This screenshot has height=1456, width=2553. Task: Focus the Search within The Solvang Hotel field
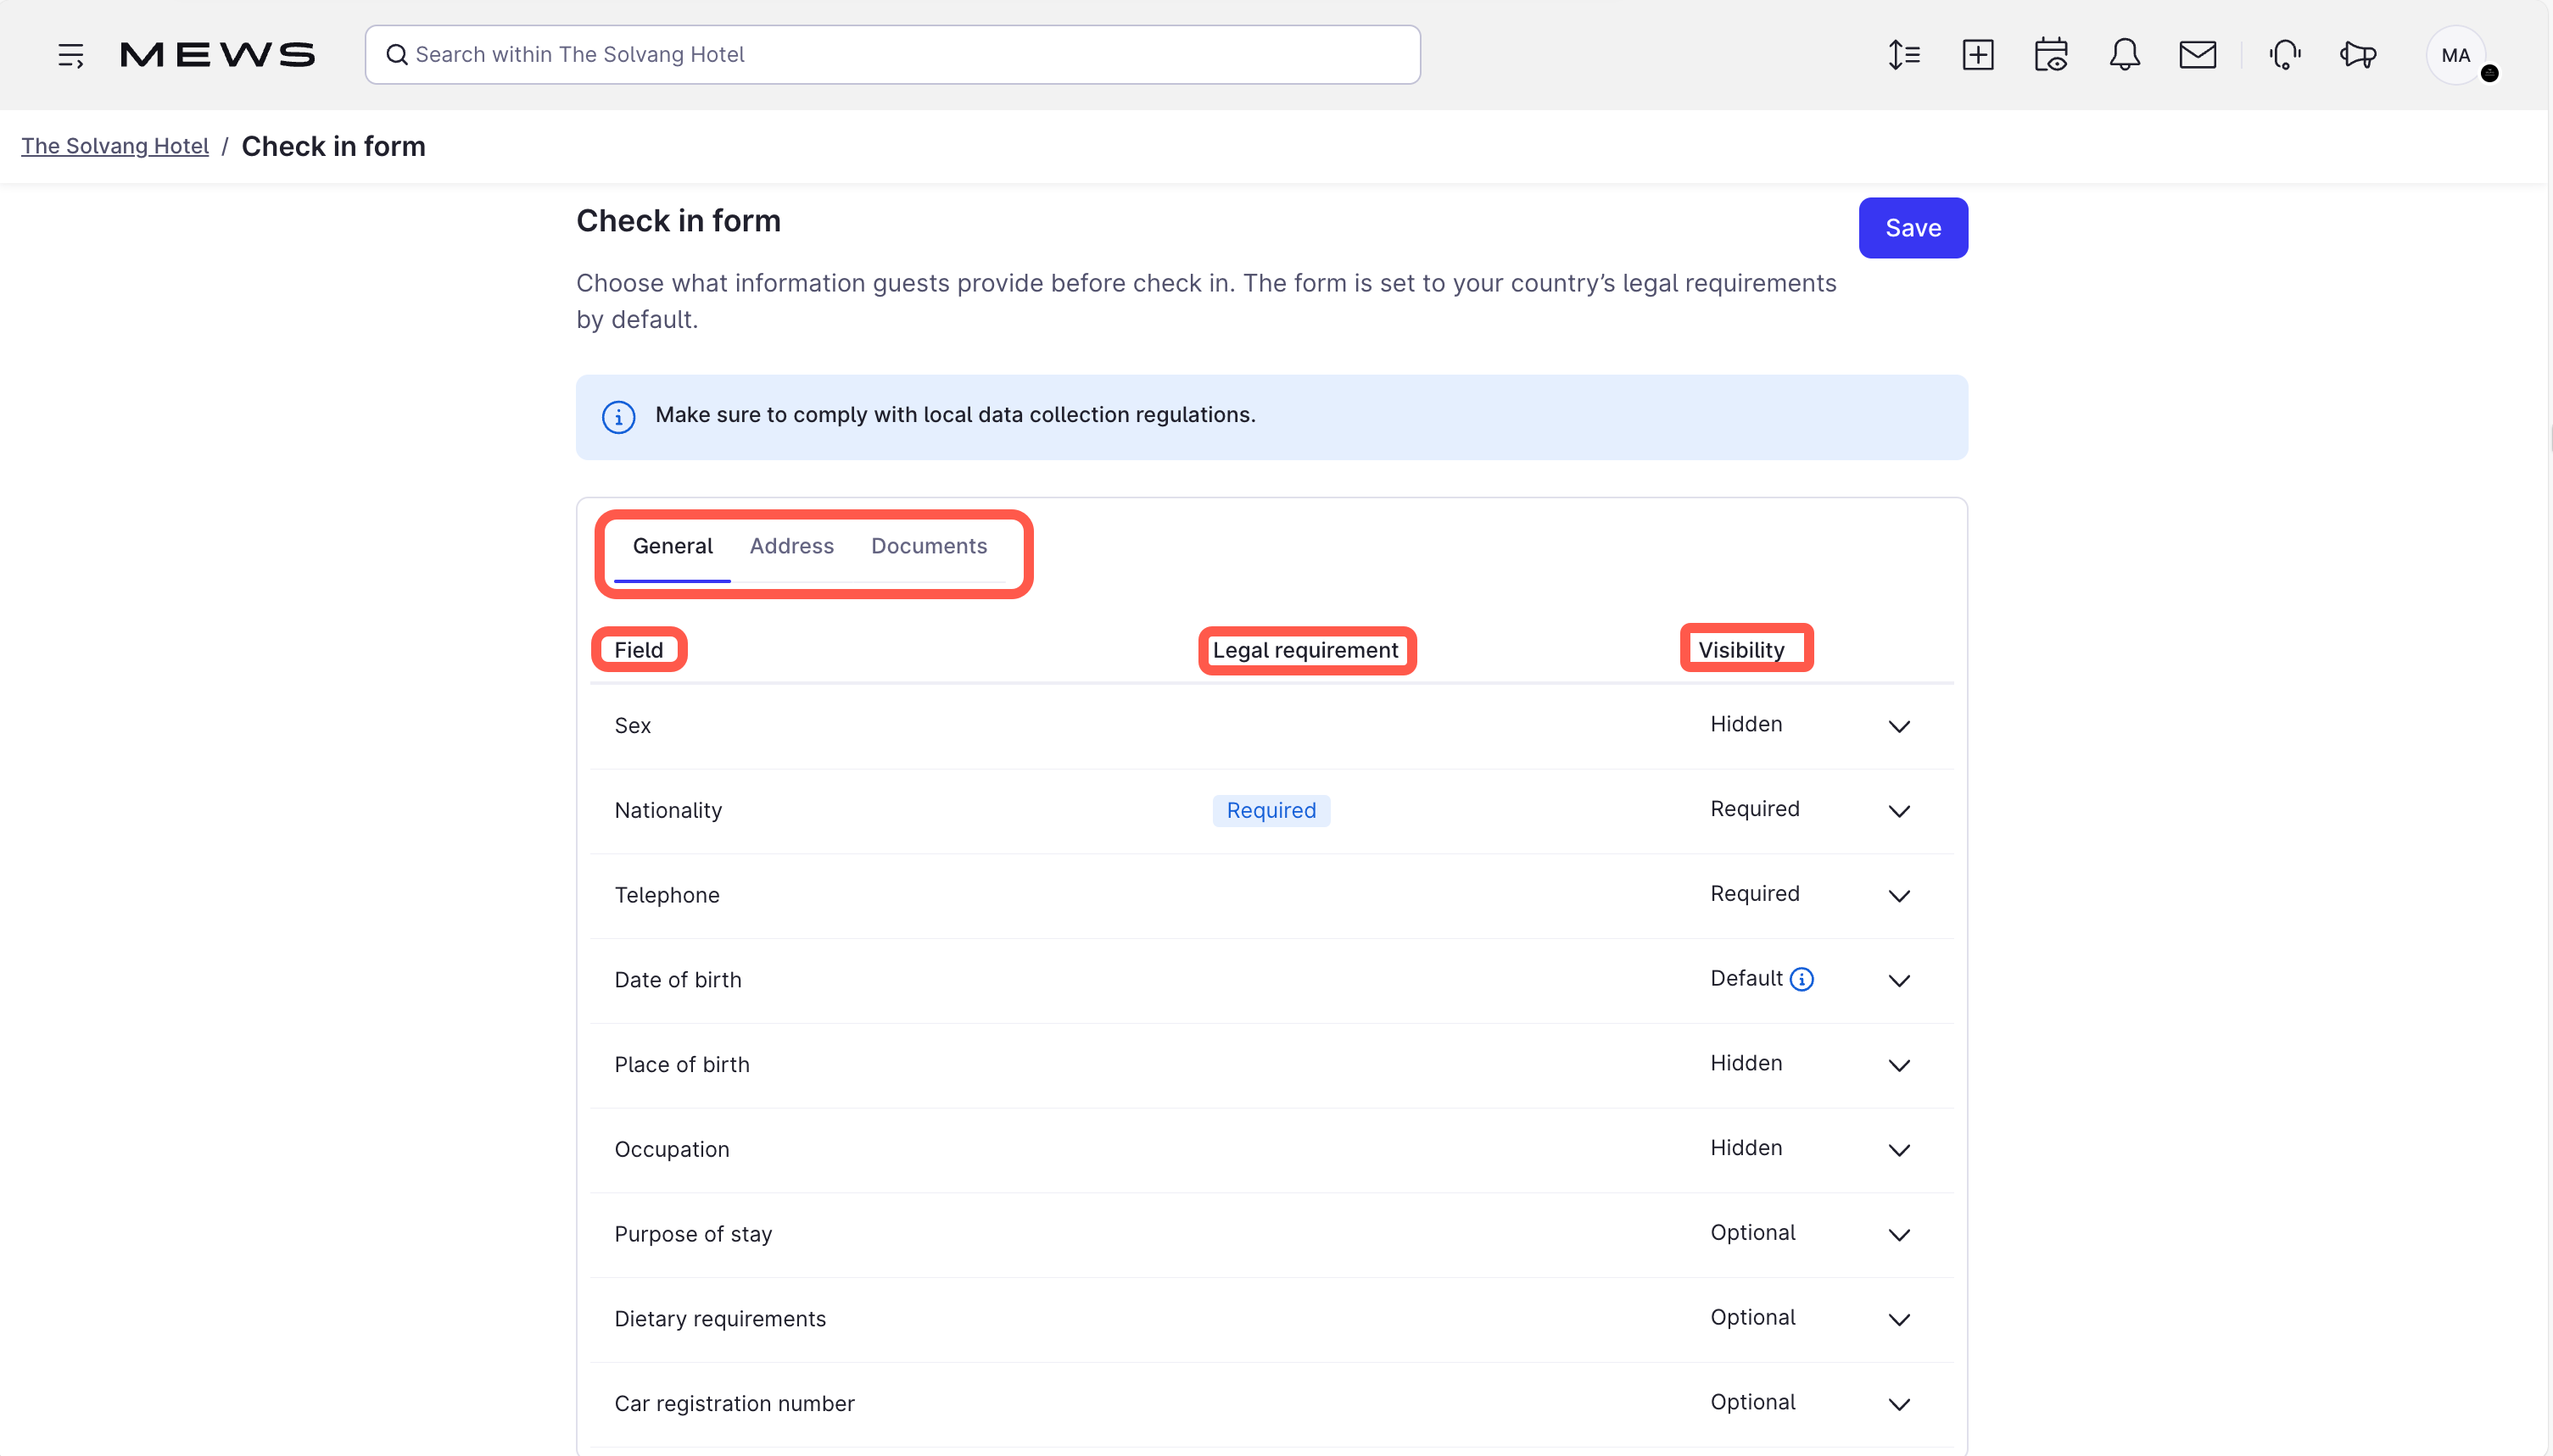pos(891,55)
